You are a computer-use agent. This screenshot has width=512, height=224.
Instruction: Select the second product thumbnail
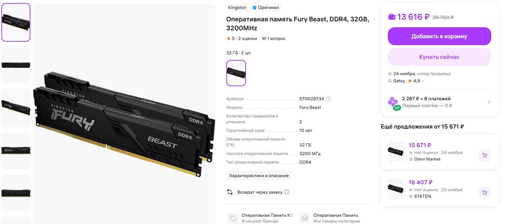16,65
